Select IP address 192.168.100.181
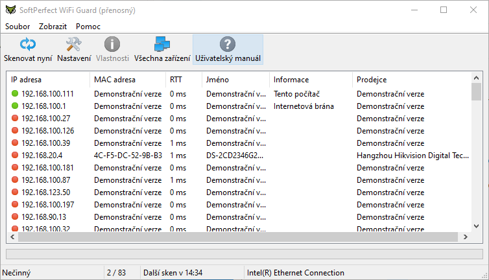The width and height of the screenshot is (489, 280). (47, 168)
